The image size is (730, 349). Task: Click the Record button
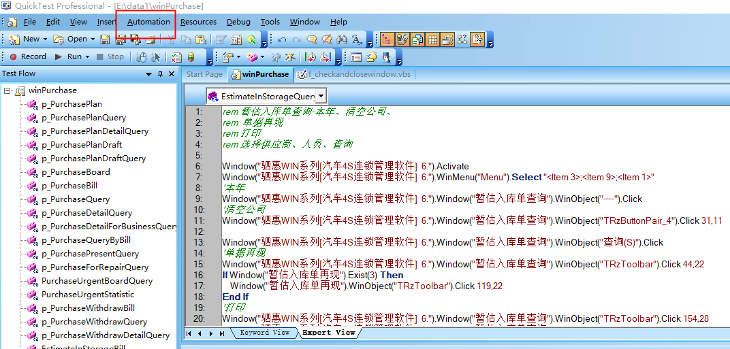pos(28,56)
